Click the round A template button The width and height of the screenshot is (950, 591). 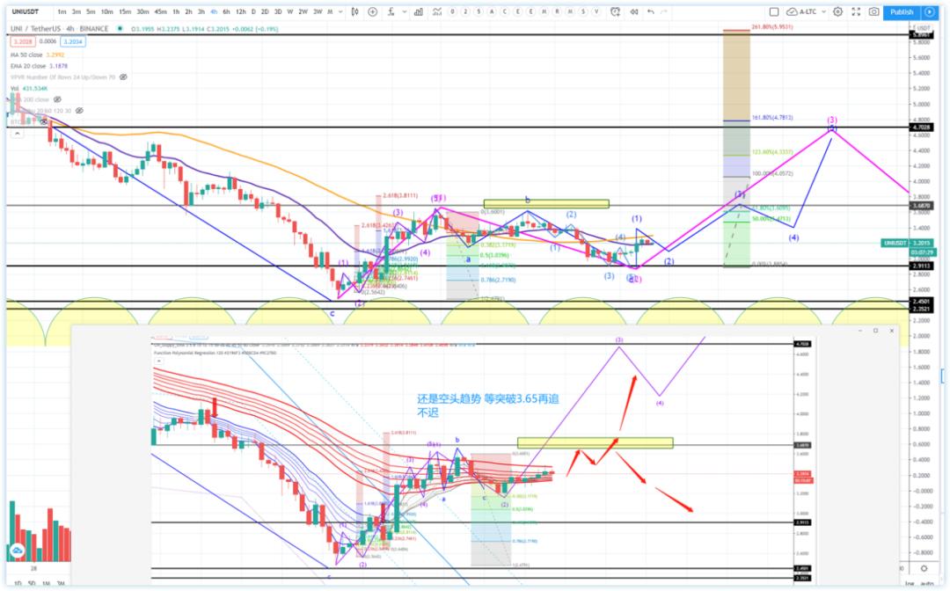pos(492,11)
